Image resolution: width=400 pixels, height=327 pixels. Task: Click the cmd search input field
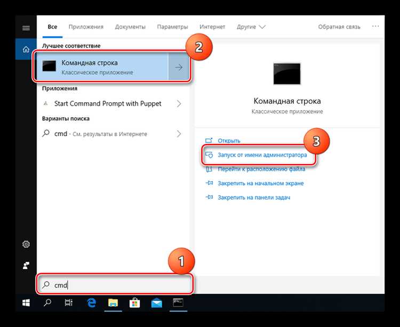115,285
